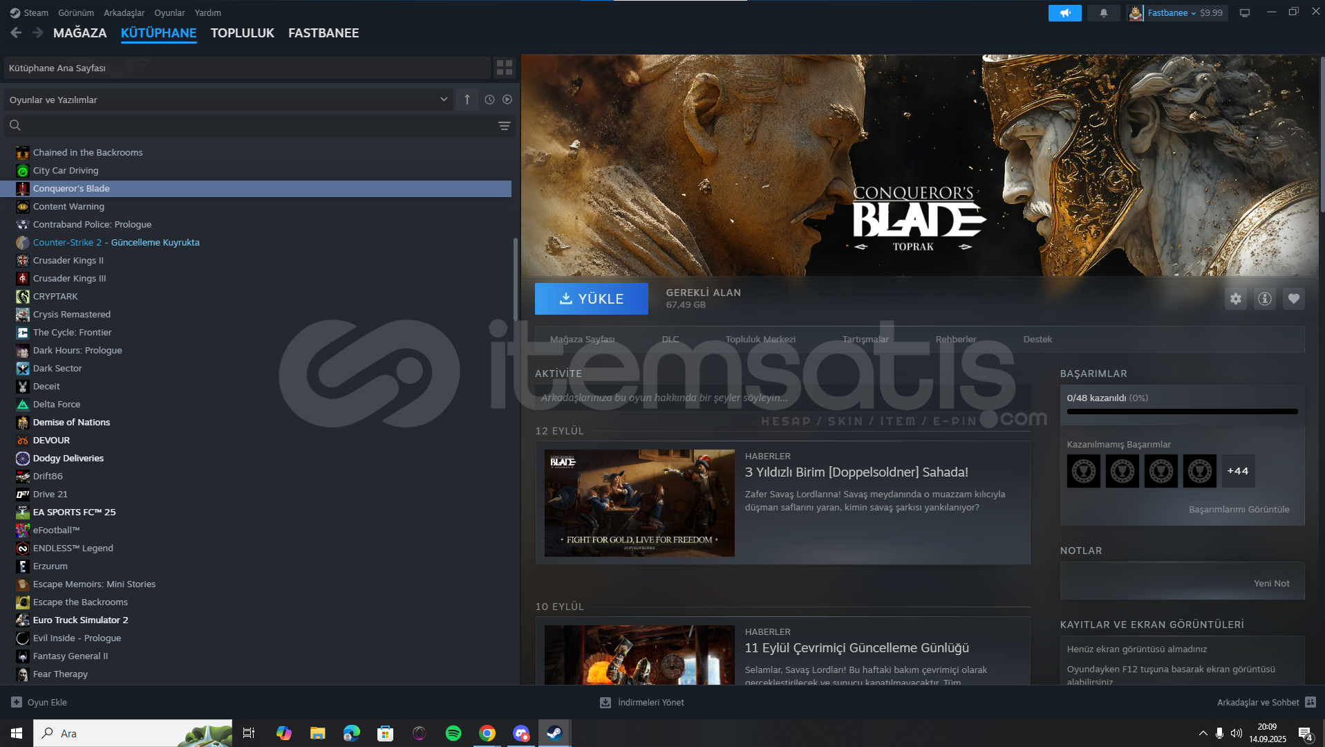Open the Görünüm menu

point(76,13)
